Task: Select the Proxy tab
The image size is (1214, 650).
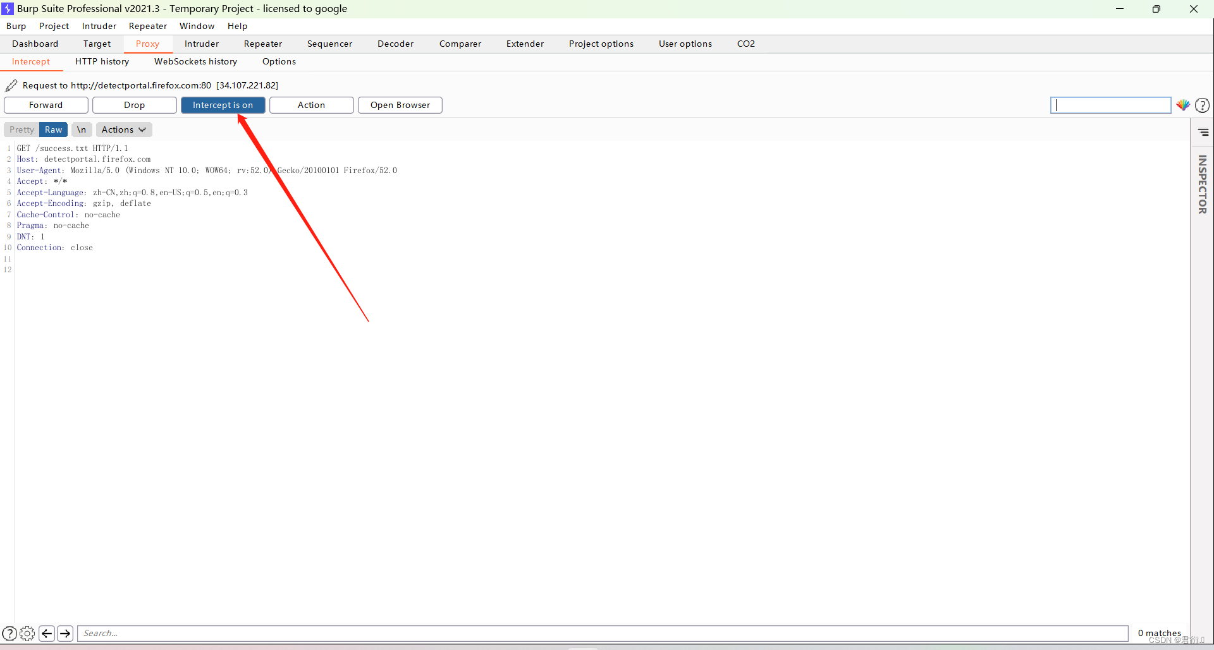Action: coord(147,44)
